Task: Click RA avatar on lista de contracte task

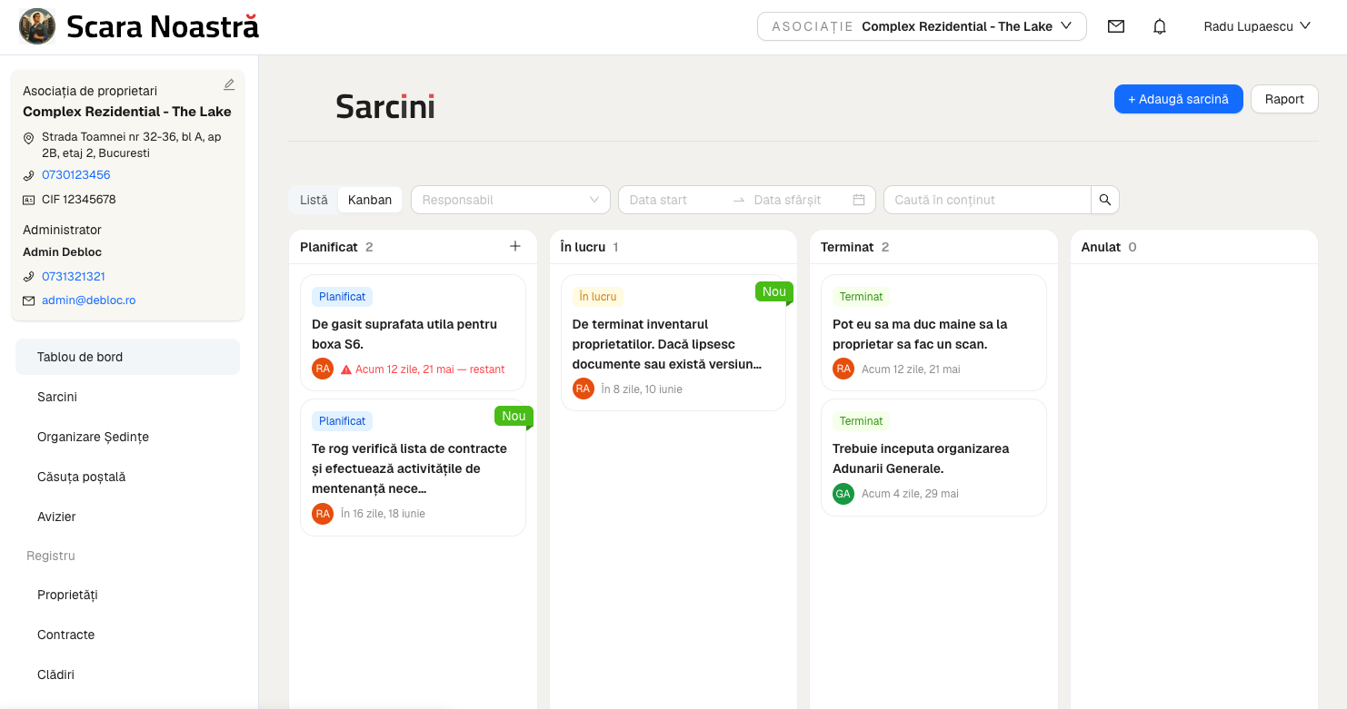Action: tap(323, 513)
